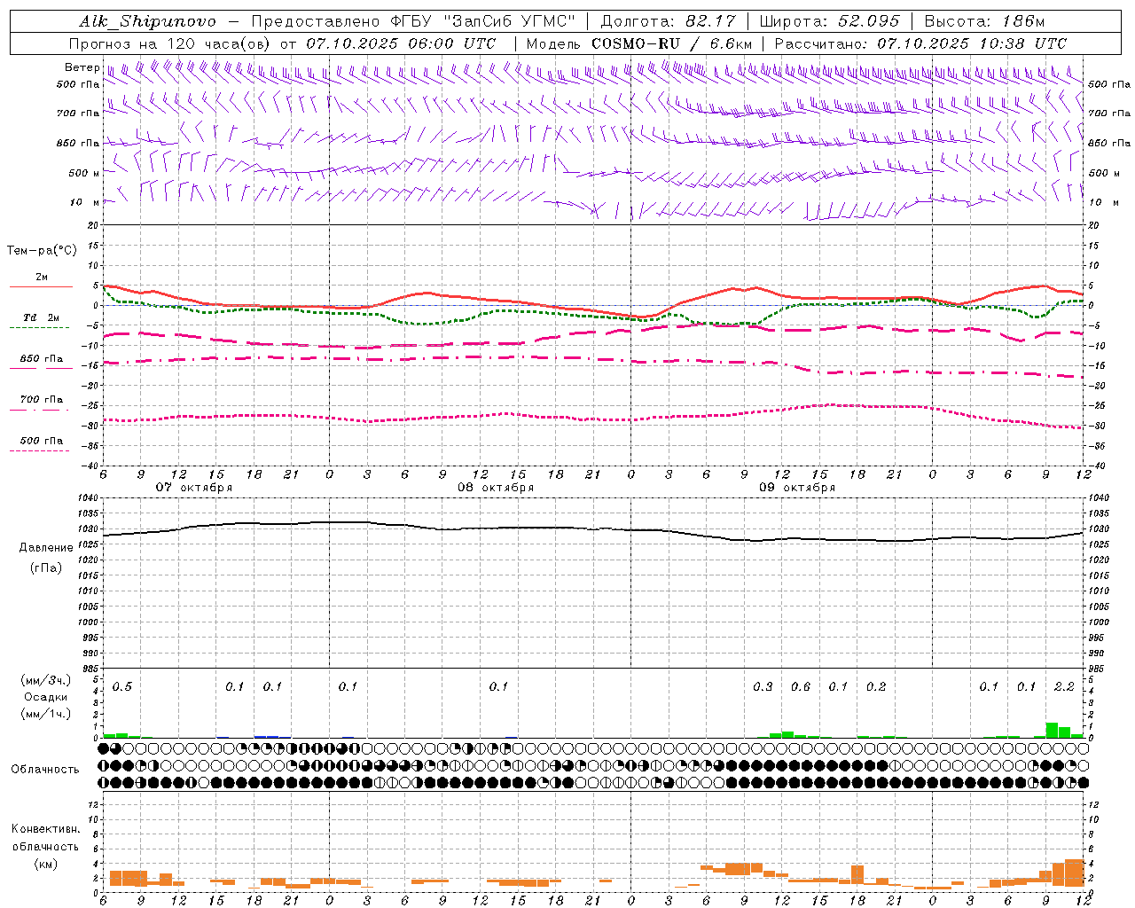Click the "Облачность" cloud cover label
1135x908 pixels.
[x=45, y=770]
